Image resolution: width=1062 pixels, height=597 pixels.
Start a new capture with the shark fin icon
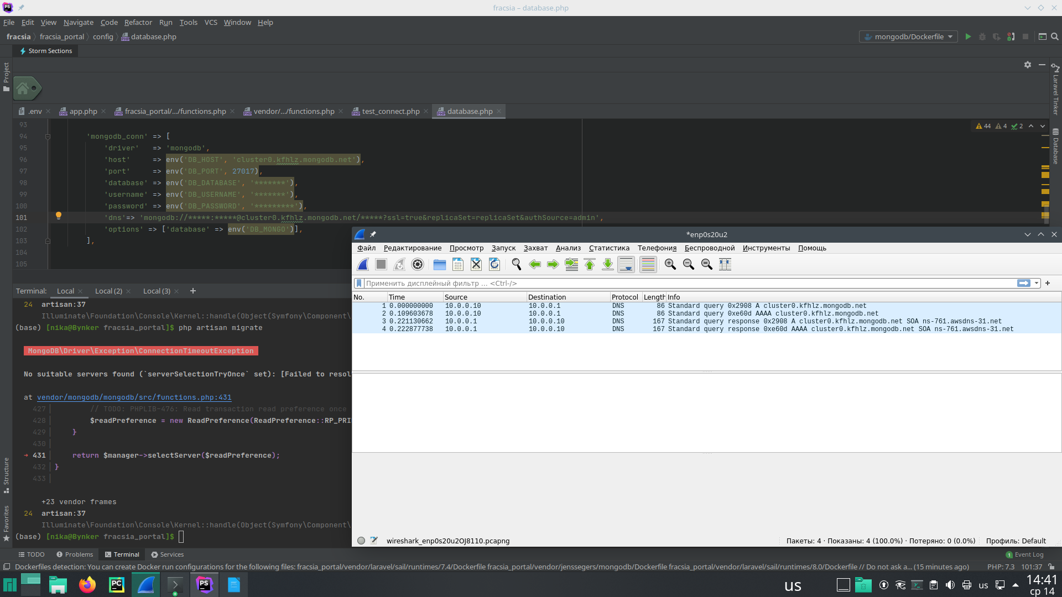point(363,265)
